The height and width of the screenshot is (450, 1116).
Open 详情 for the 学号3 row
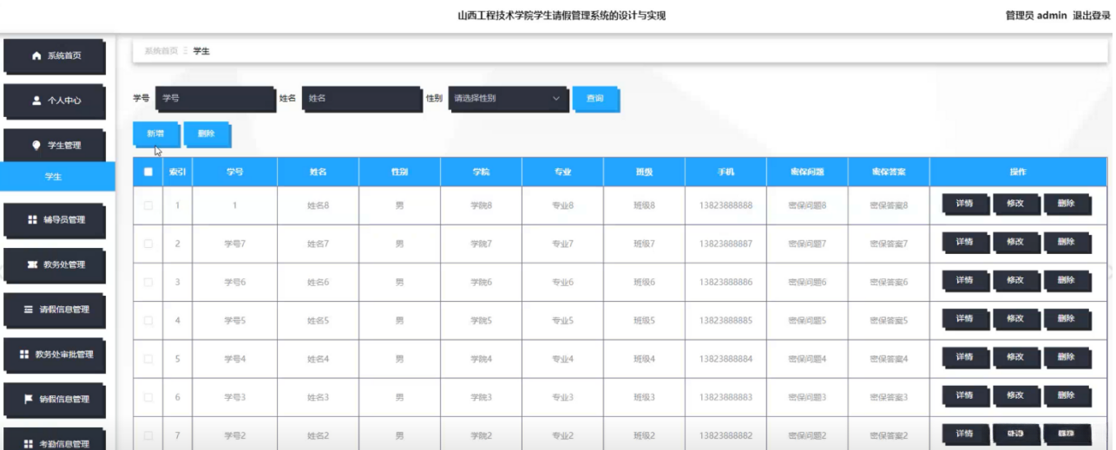tap(964, 395)
